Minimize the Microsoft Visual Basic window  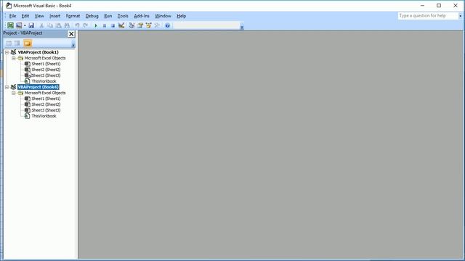click(422, 6)
